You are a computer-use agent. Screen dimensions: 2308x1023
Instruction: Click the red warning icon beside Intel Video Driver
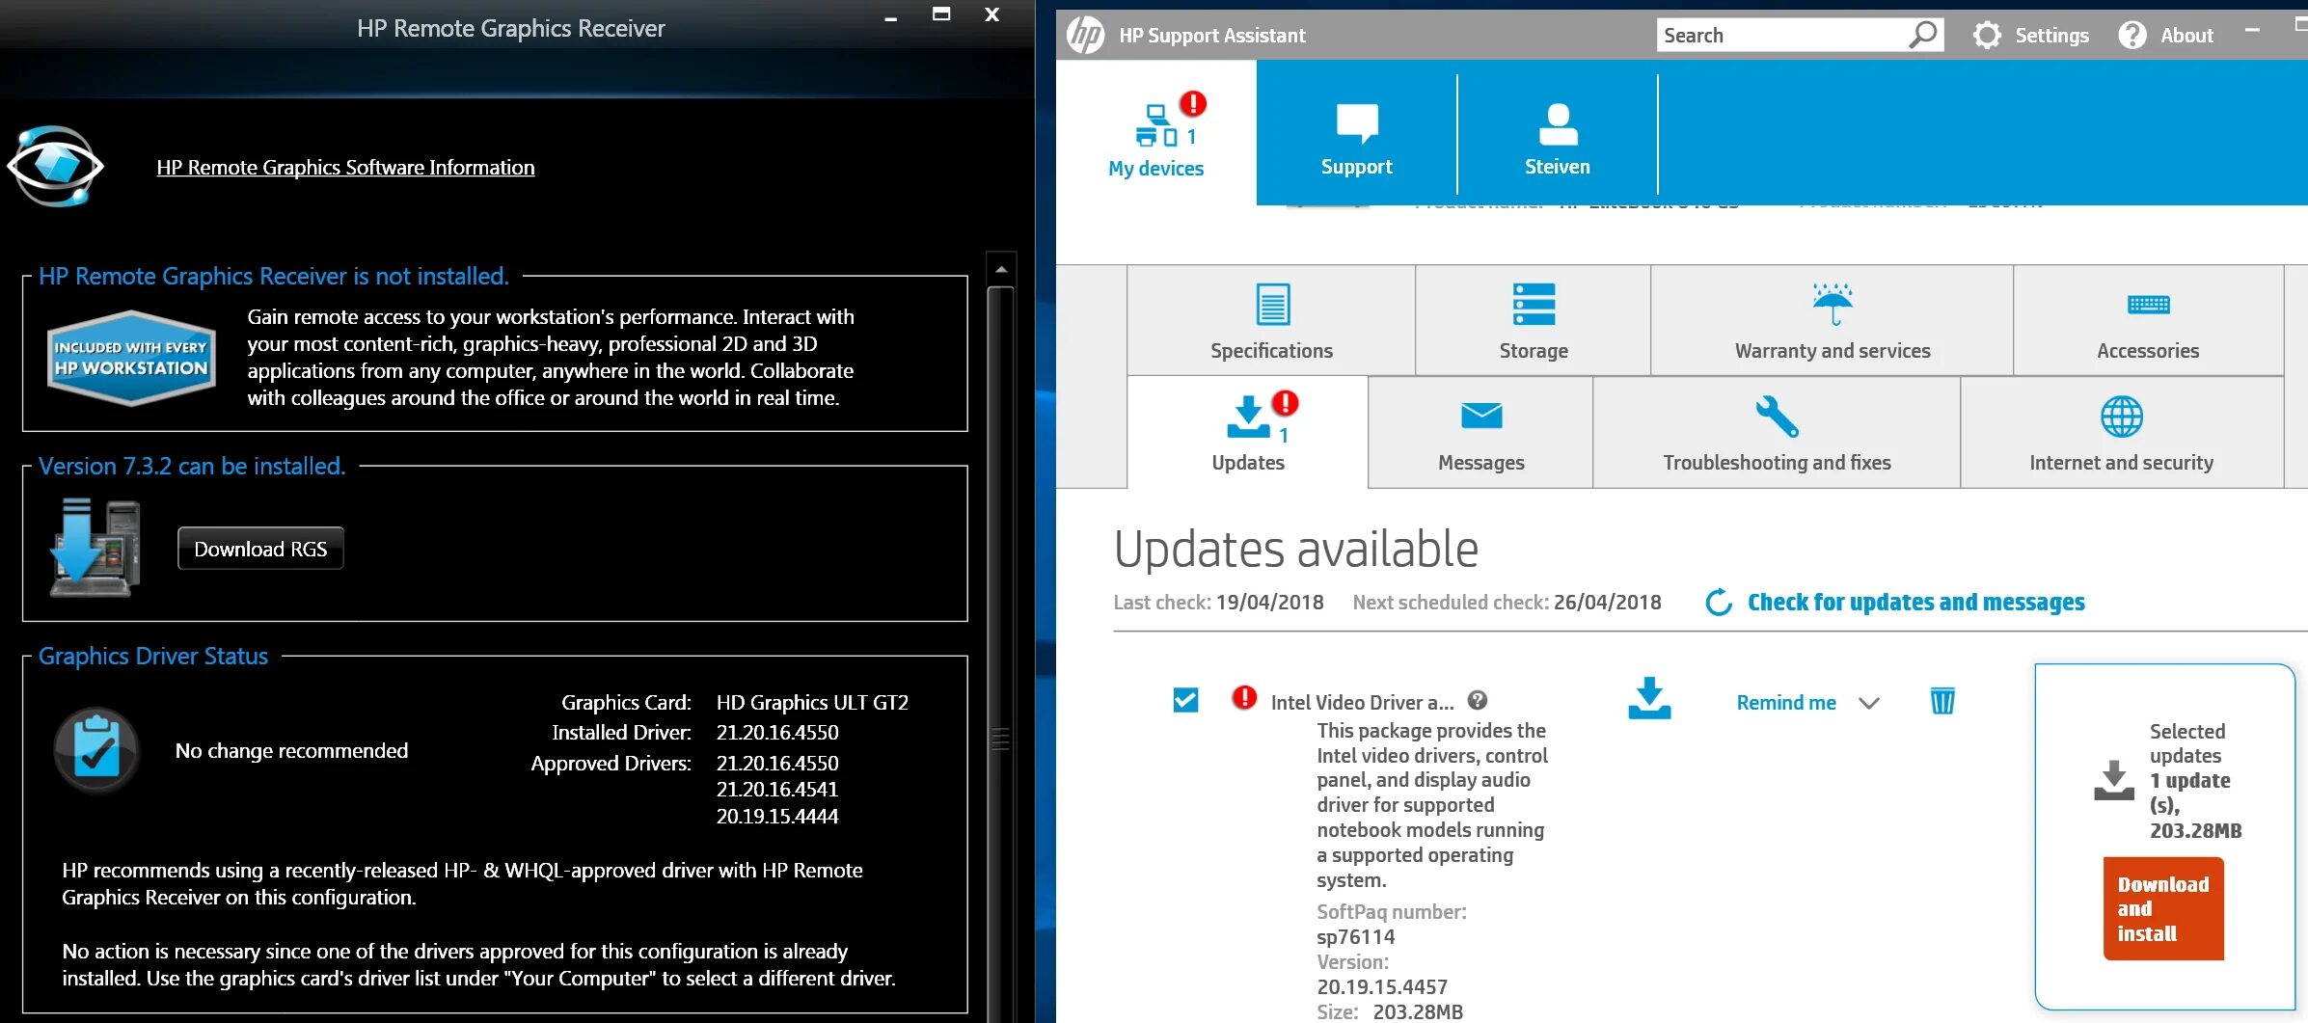pos(1244,697)
